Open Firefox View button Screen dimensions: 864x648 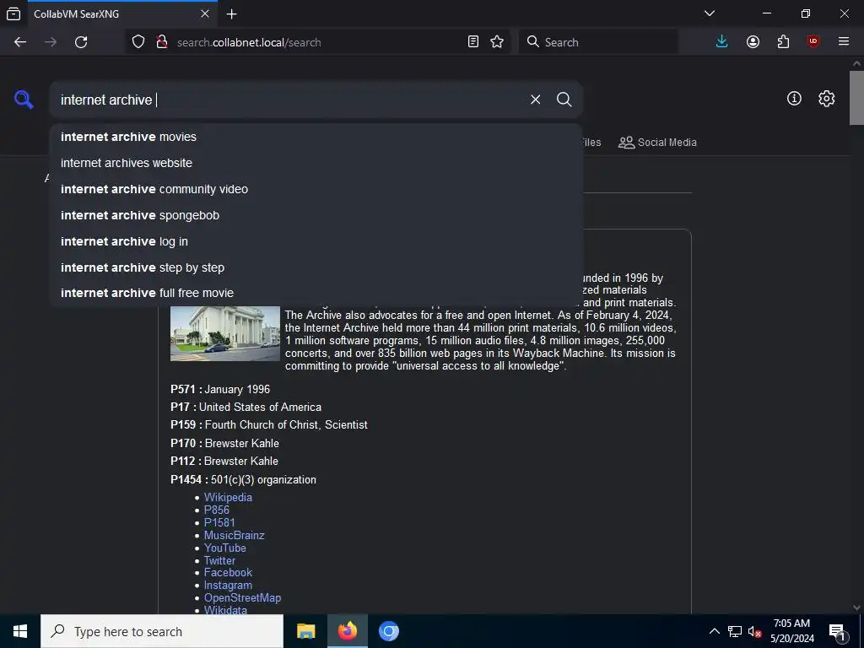[x=13, y=13]
